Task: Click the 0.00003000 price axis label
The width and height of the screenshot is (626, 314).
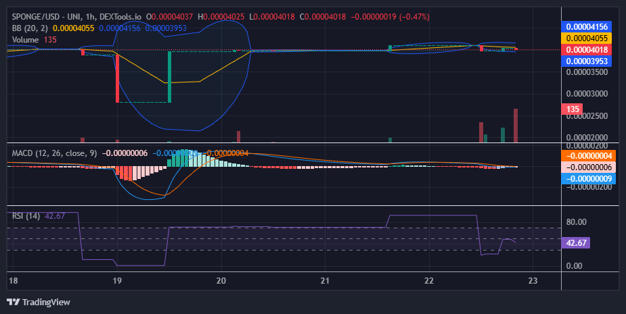Action: 587,94
